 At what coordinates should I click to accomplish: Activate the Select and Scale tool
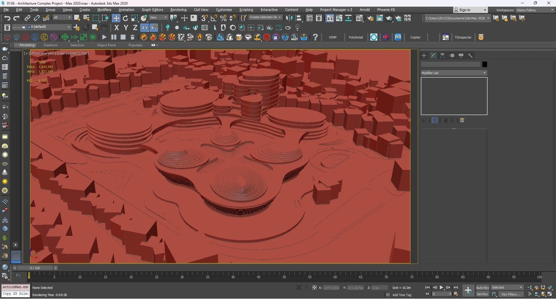coord(135,18)
